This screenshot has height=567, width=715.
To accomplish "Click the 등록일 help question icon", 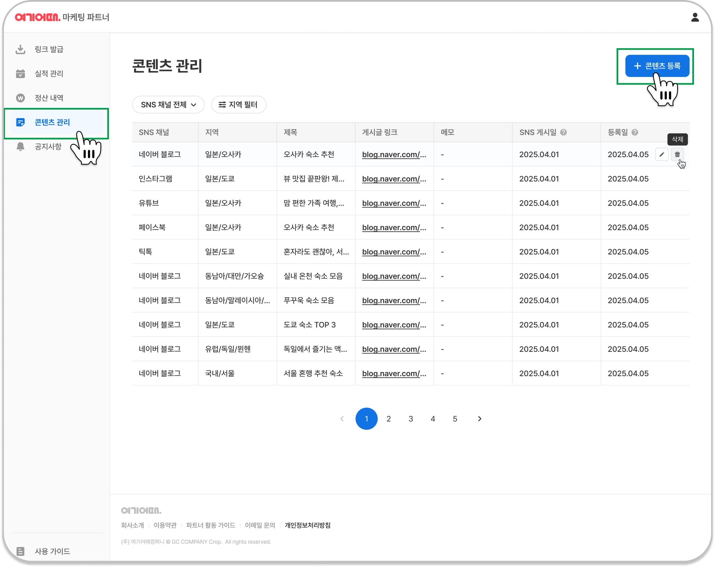I will [x=635, y=132].
